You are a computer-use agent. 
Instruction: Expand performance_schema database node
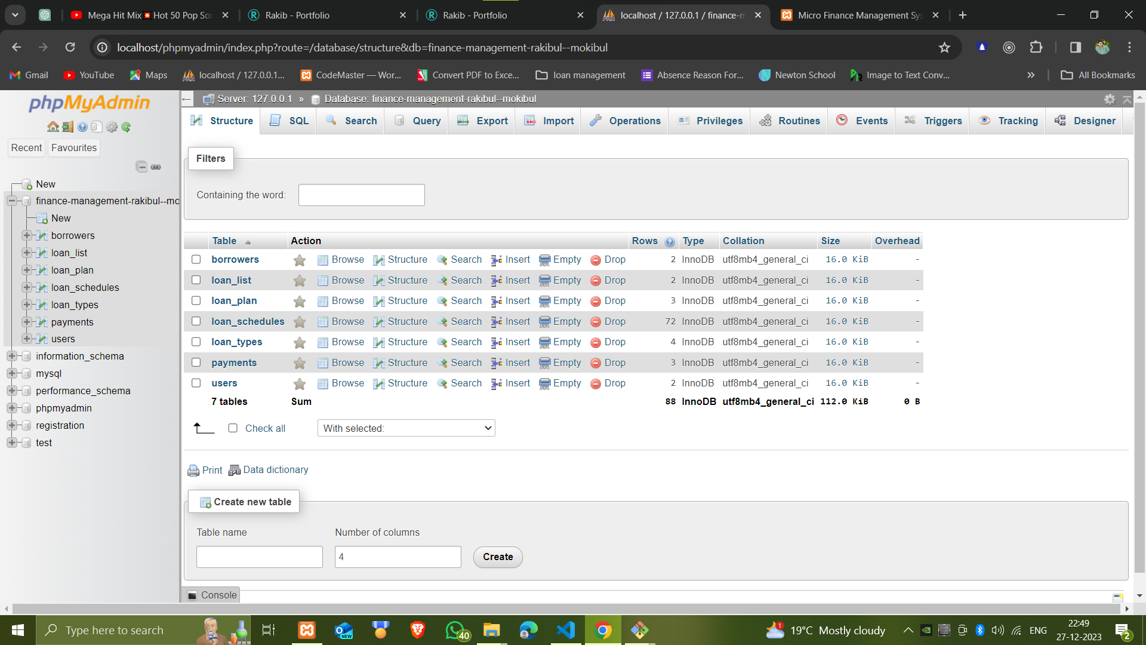pyautogui.click(x=11, y=391)
